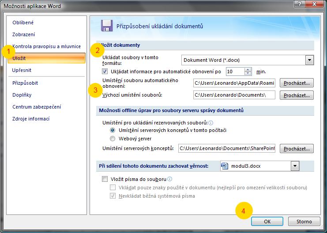
Task: Click the Word document icon beside modul3.docx
Action: click(x=225, y=166)
